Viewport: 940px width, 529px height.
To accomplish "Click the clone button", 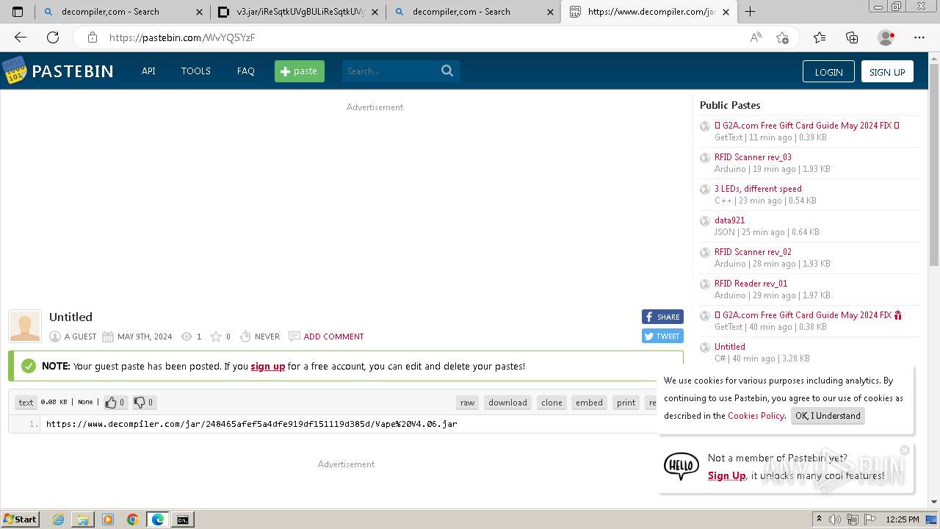I will tap(552, 403).
